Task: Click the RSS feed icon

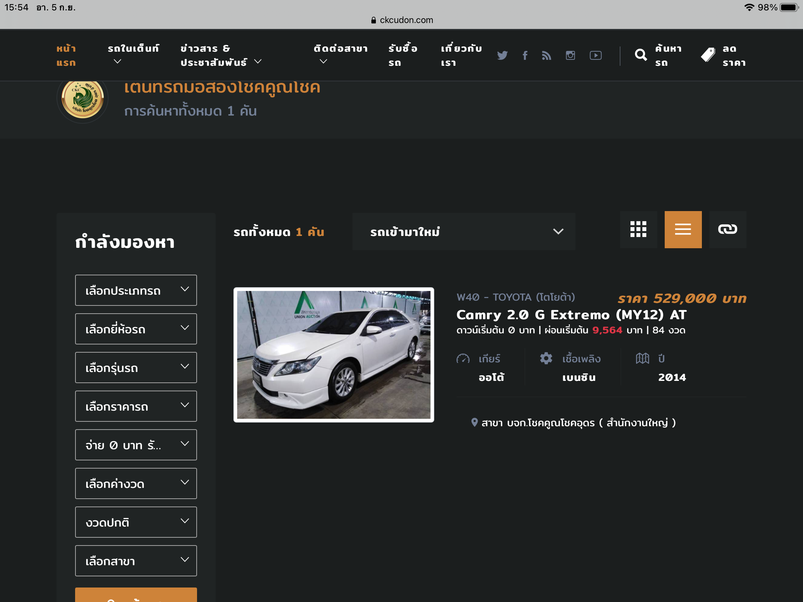Action: coord(546,55)
